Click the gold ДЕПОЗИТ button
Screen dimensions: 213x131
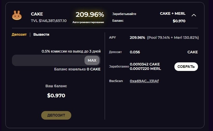click(x=56, y=115)
